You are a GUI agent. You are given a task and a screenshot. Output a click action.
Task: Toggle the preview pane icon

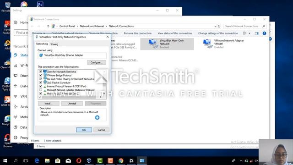(256, 33)
